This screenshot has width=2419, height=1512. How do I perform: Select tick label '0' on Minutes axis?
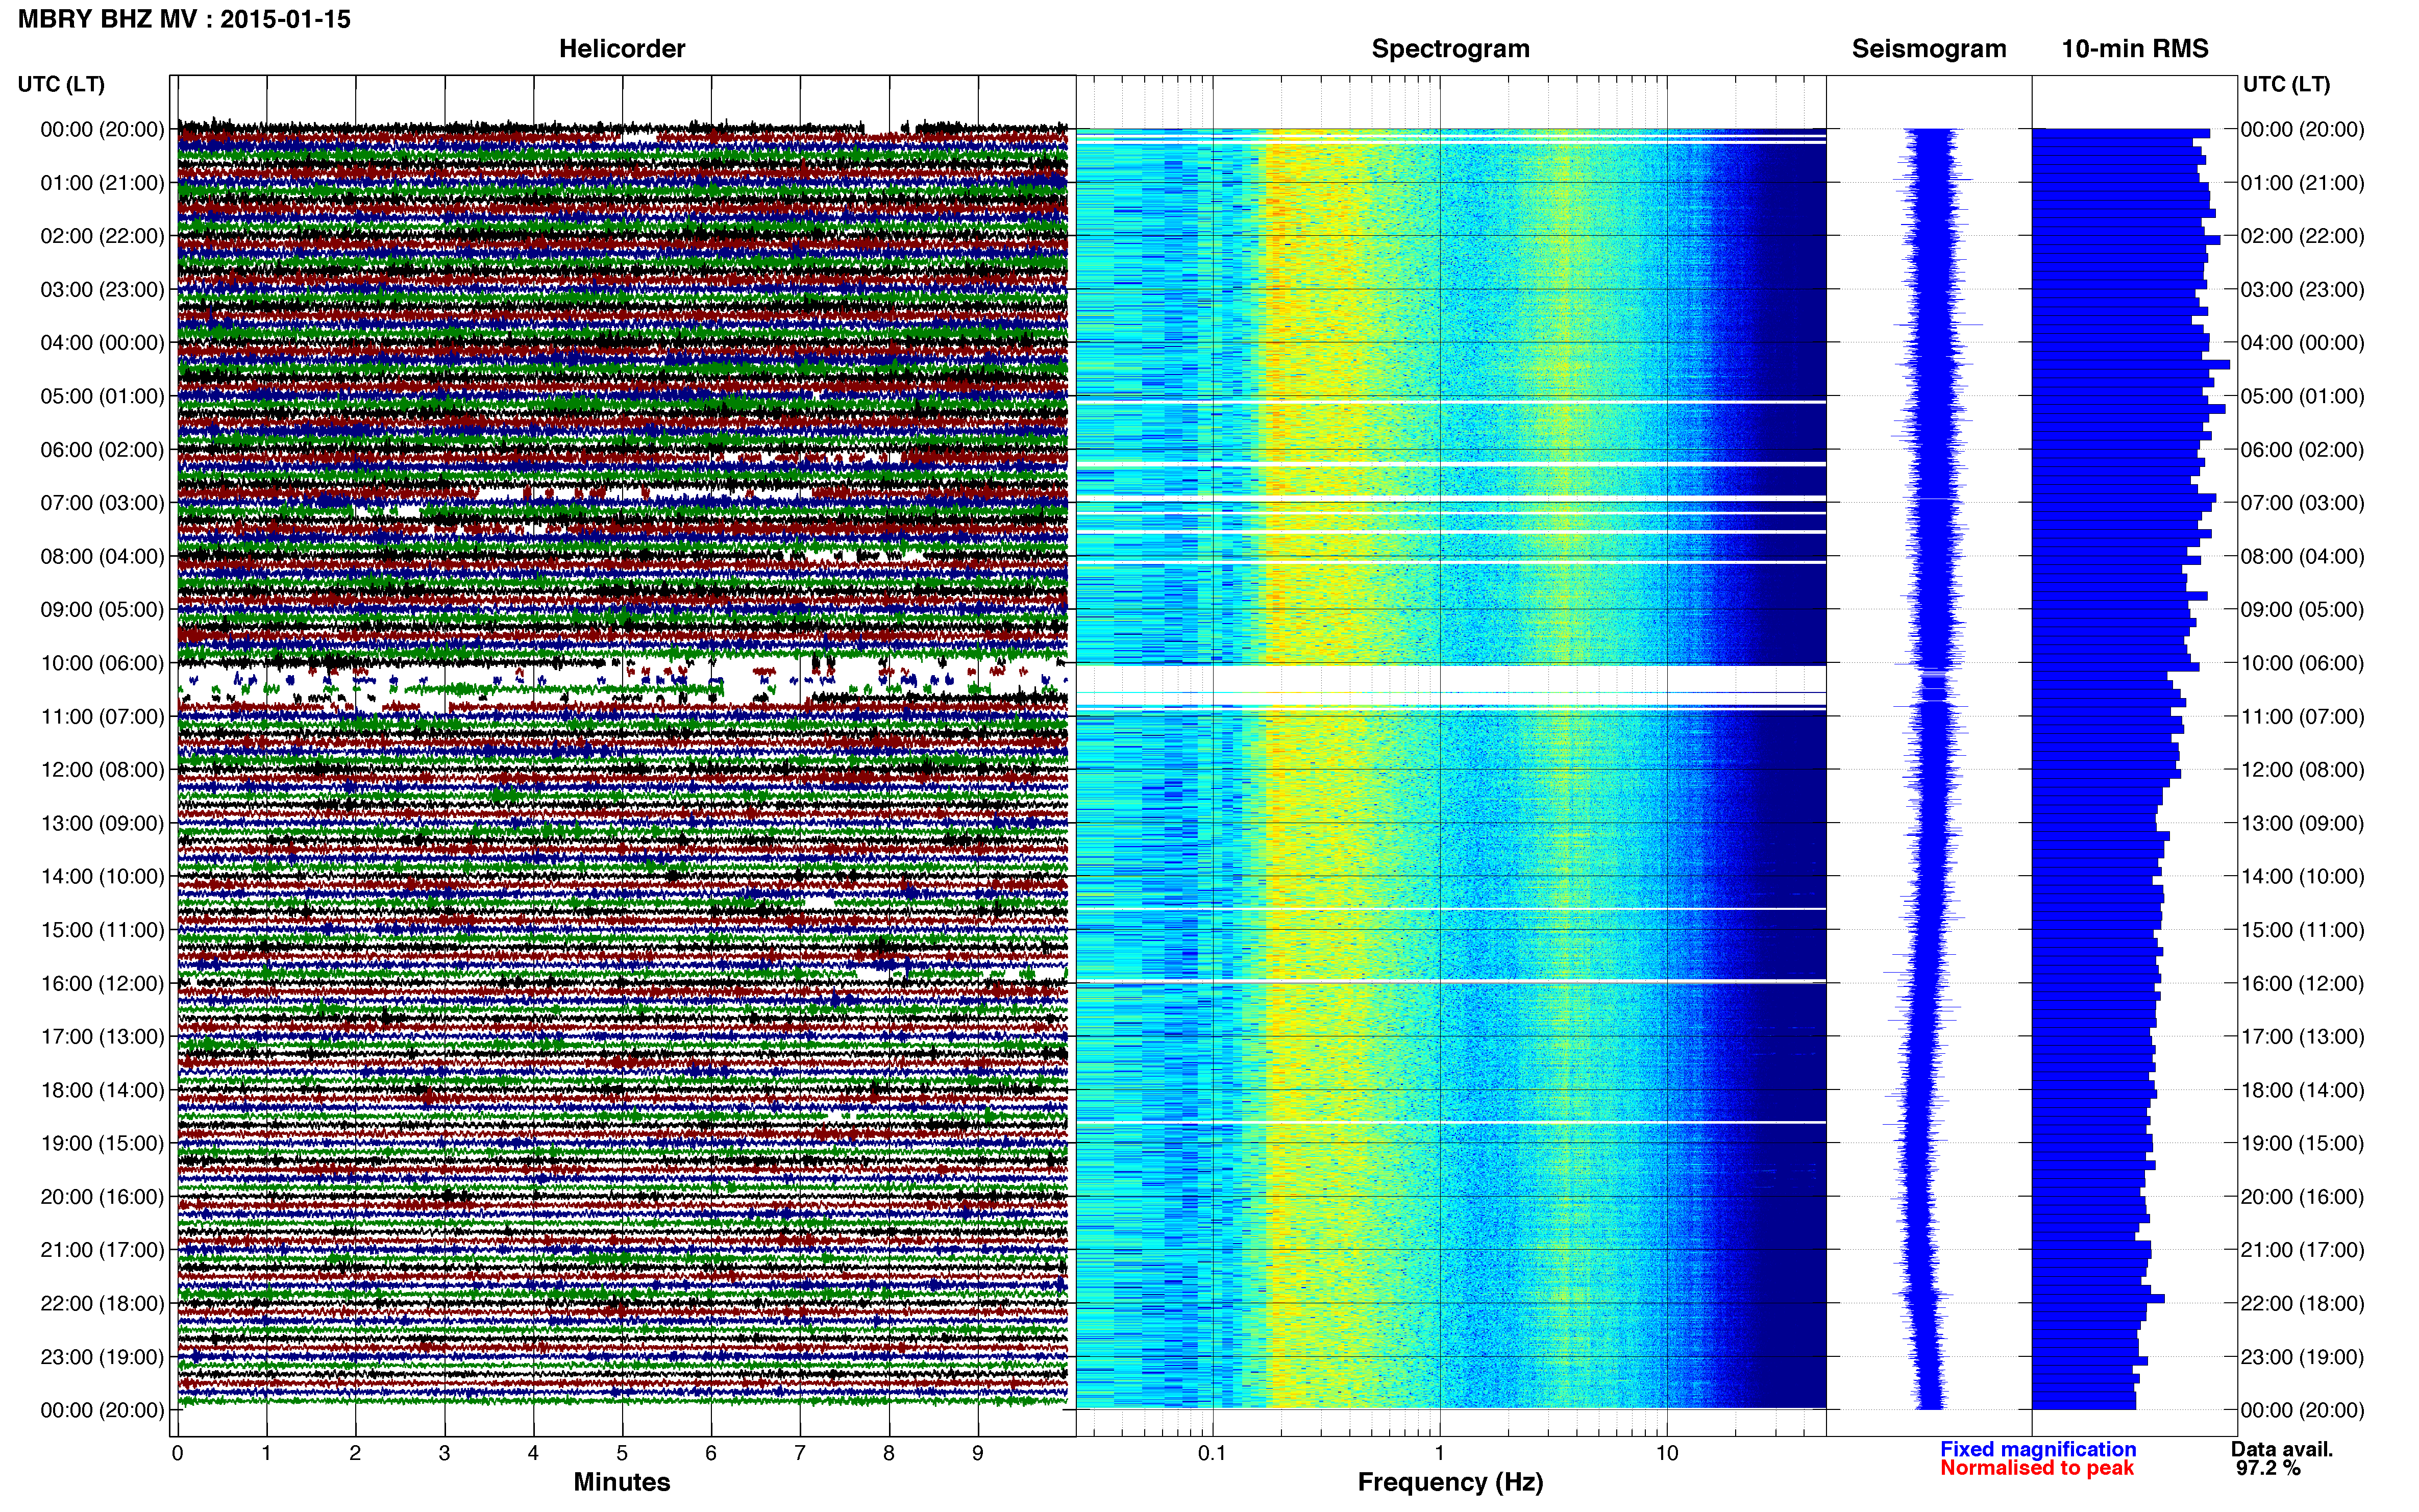177,1454
